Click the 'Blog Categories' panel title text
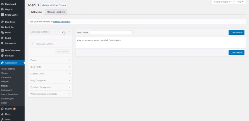This screenshot has height=121, width=249. [x=38, y=81]
